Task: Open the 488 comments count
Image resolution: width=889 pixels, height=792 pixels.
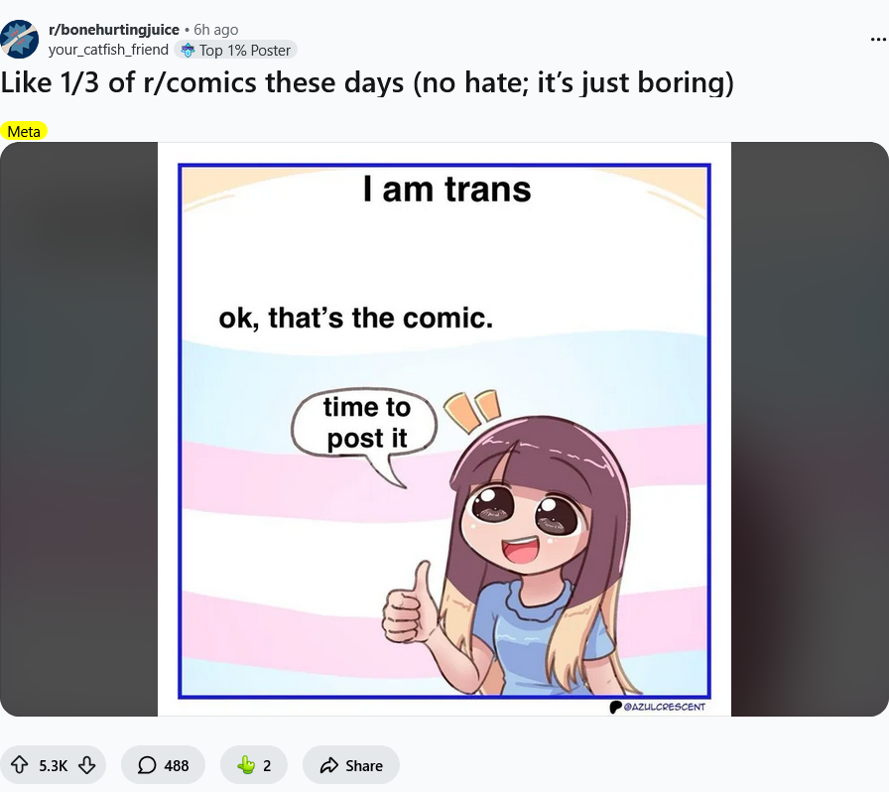Action: 177,765
